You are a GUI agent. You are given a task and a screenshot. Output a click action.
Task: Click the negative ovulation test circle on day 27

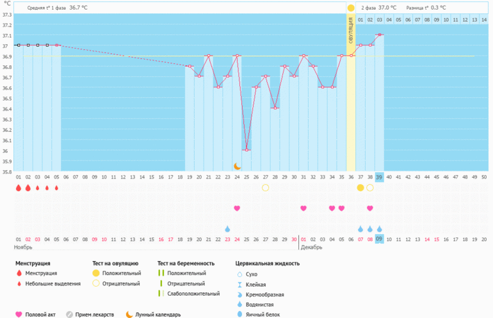[x=265, y=187]
